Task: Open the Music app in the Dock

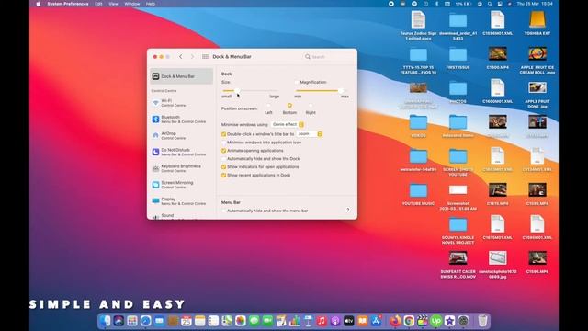Action: (x=322, y=321)
